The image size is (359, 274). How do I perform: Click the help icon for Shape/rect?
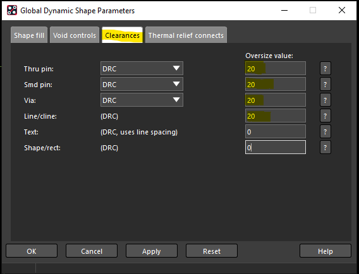(x=325, y=147)
